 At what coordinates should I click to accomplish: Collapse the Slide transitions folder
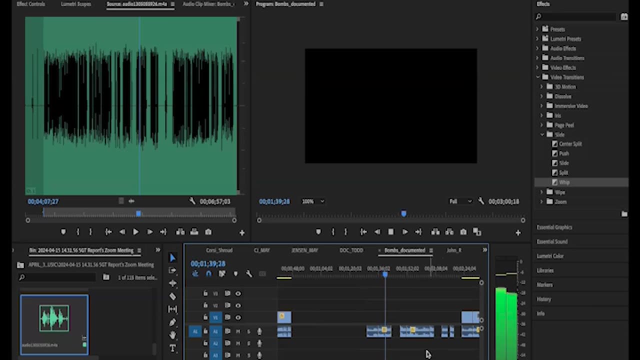(542, 134)
